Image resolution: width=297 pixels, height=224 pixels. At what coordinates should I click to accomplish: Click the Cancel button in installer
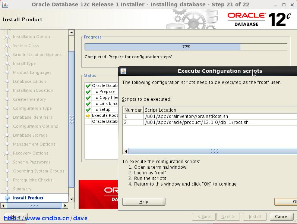click(281, 217)
